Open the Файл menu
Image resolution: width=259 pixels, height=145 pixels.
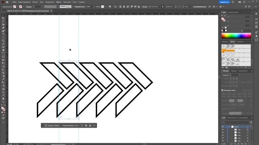[14, 2]
